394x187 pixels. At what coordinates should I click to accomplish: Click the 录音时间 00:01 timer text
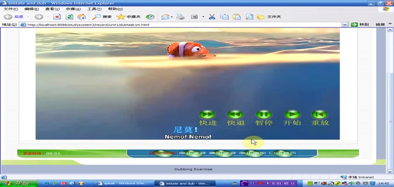point(42,153)
